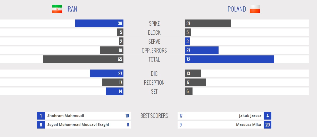Screen dimensions: 317x137
Task: Click Iran's blue DIG bar showing 27
Action: click(x=106, y=73)
